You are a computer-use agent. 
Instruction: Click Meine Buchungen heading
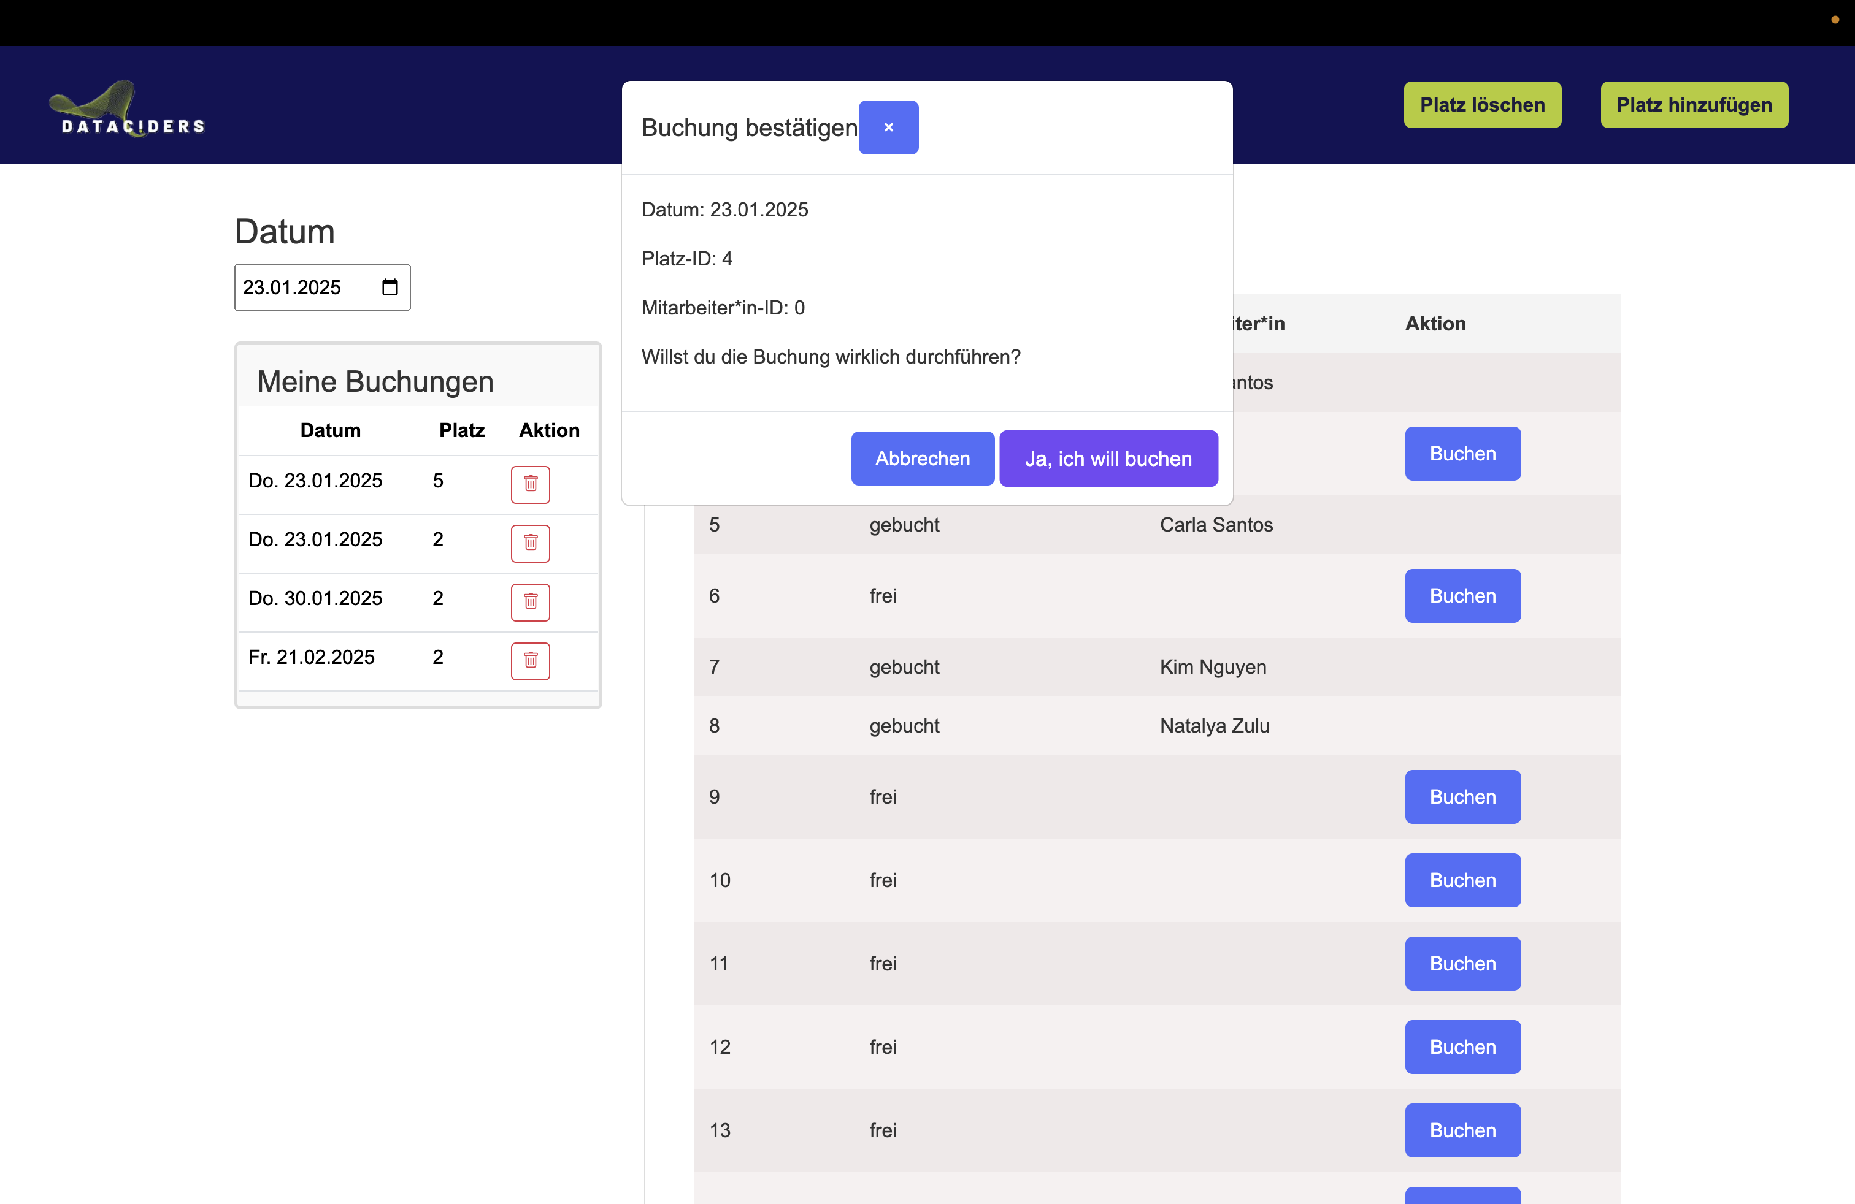click(375, 381)
